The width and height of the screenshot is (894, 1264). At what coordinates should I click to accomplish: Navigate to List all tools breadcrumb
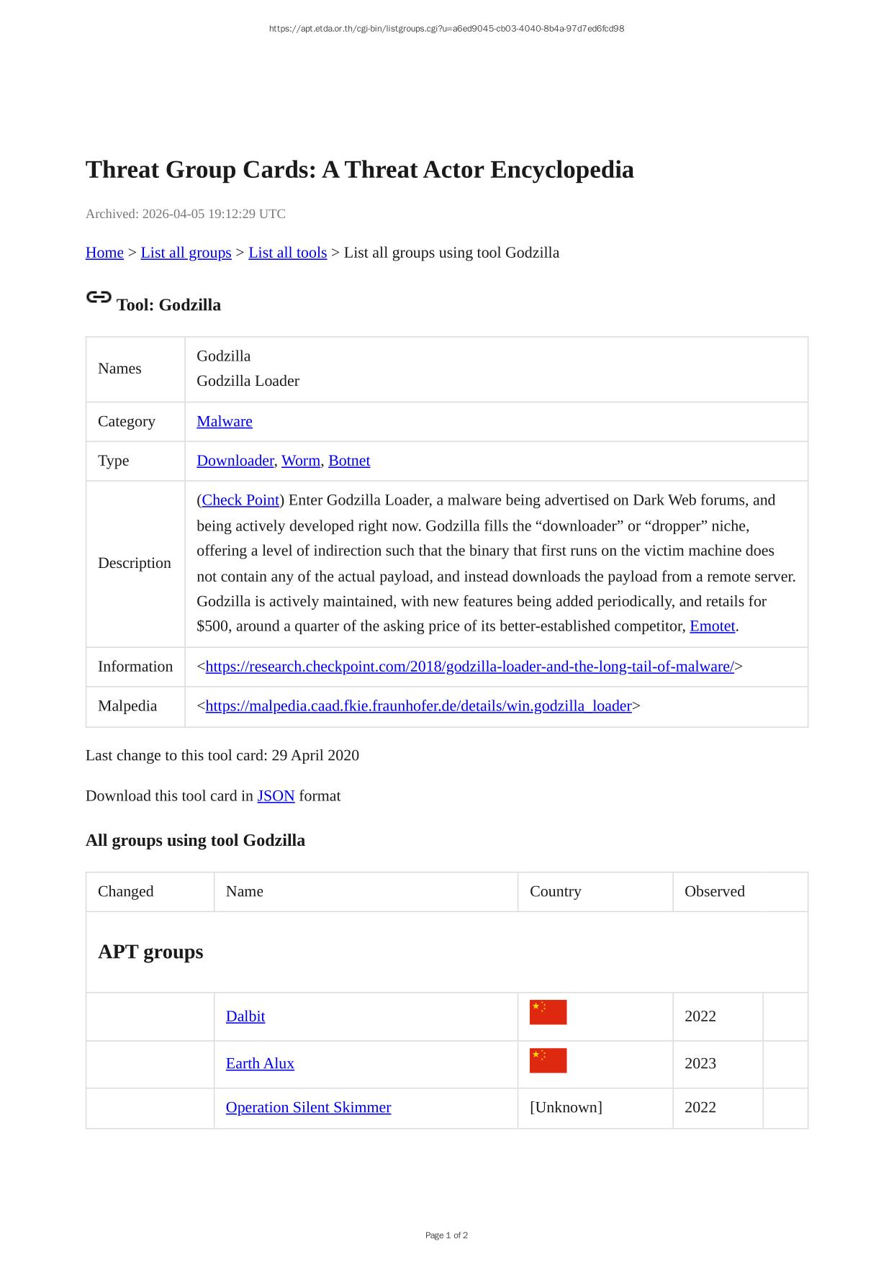(x=287, y=253)
